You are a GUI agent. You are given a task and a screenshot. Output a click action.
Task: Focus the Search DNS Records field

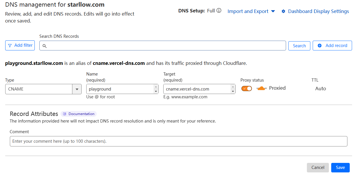(x=163, y=46)
